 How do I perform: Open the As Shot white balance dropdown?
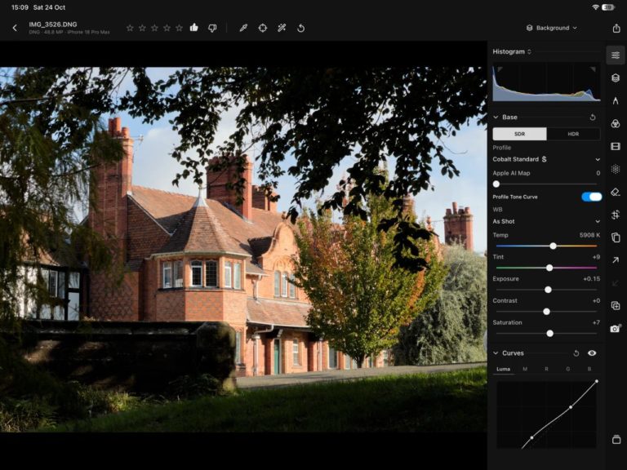546,221
